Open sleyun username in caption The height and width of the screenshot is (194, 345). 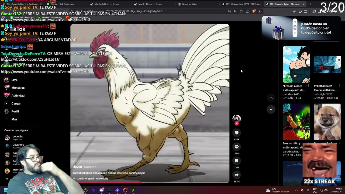(x=77, y=167)
